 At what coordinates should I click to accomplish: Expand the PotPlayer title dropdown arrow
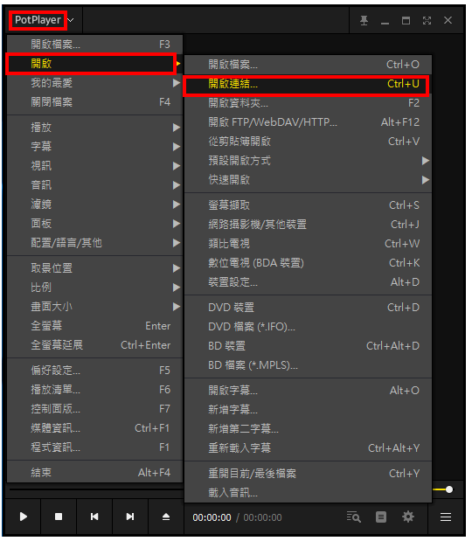(71, 20)
